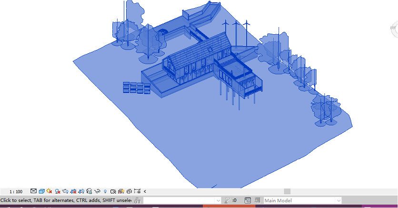Open the 1 : 100 view scale selector

[x=16, y=191]
